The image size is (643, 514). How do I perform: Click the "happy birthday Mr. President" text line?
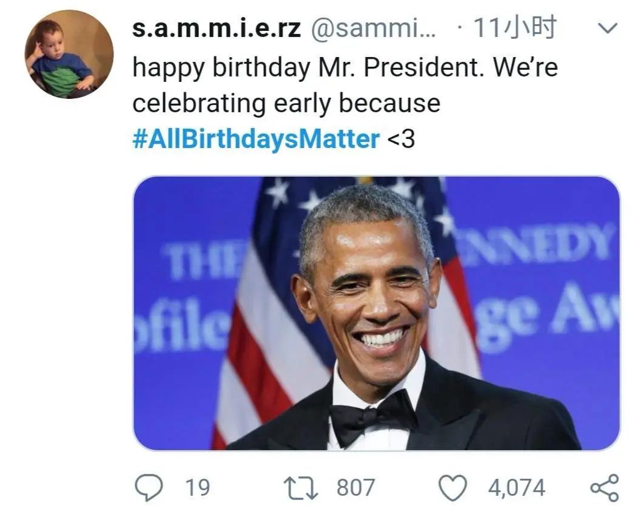click(306, 67)
